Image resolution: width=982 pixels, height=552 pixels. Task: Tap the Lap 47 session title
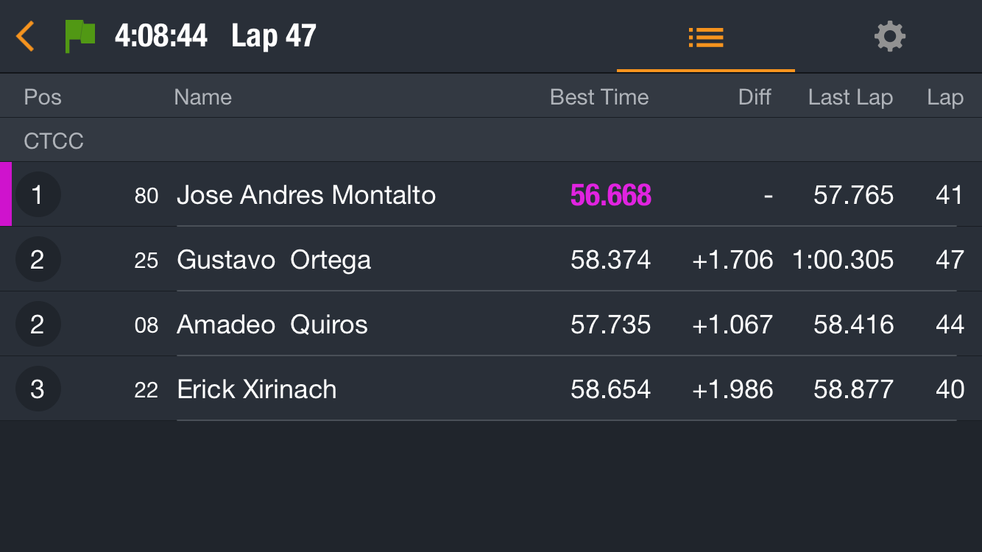point(274,36)
